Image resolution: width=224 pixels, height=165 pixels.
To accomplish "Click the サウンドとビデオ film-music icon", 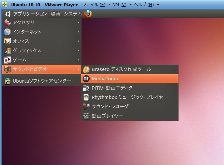I will click(x=7, y=69).
